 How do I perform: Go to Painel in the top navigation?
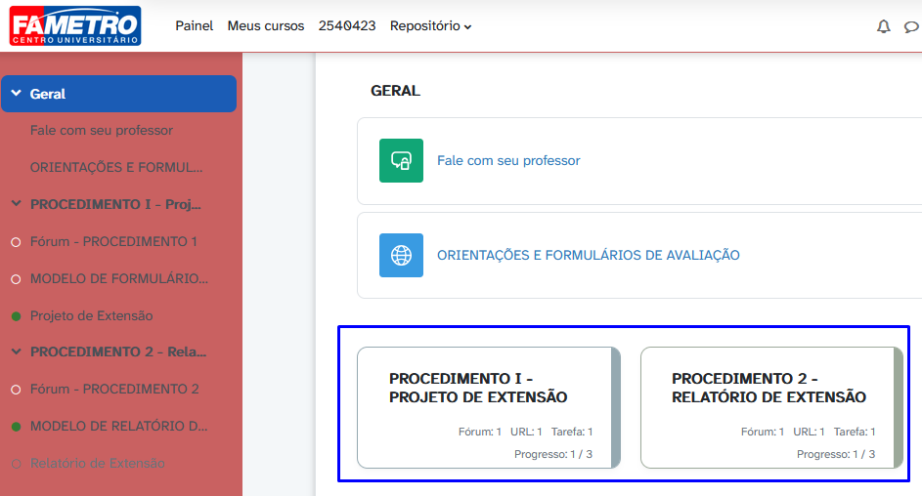[194, 25]
